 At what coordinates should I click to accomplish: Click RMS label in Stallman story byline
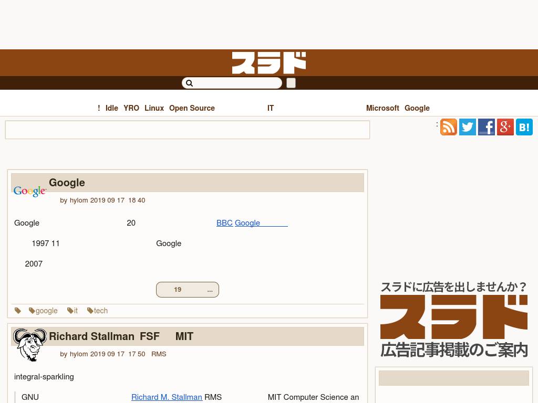[159, 354]
